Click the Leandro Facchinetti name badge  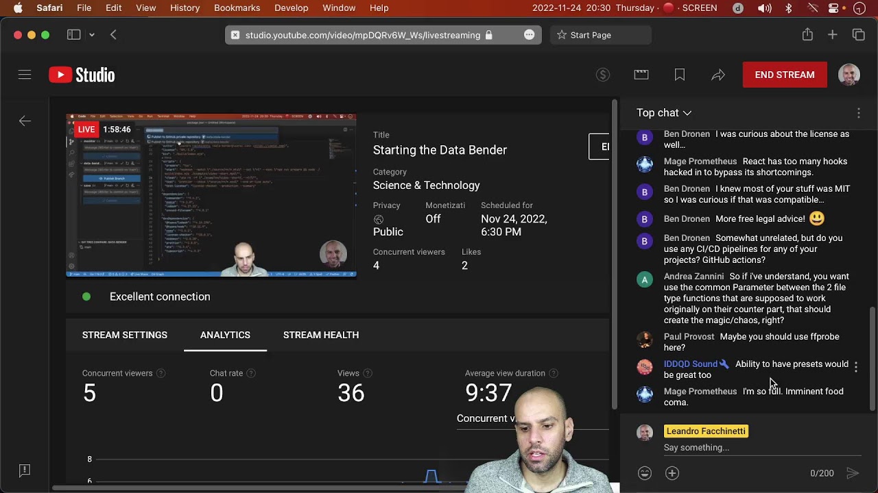click(706, 431)
